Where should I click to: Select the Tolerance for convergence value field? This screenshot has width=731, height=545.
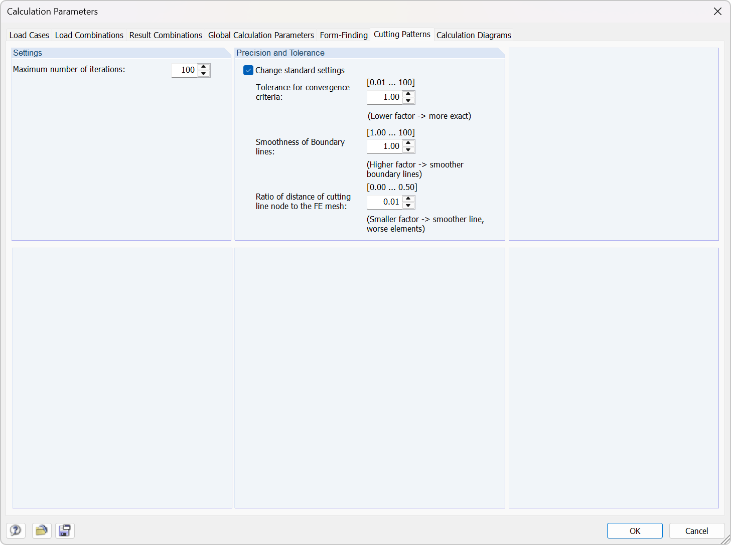[x=385, y=97]
